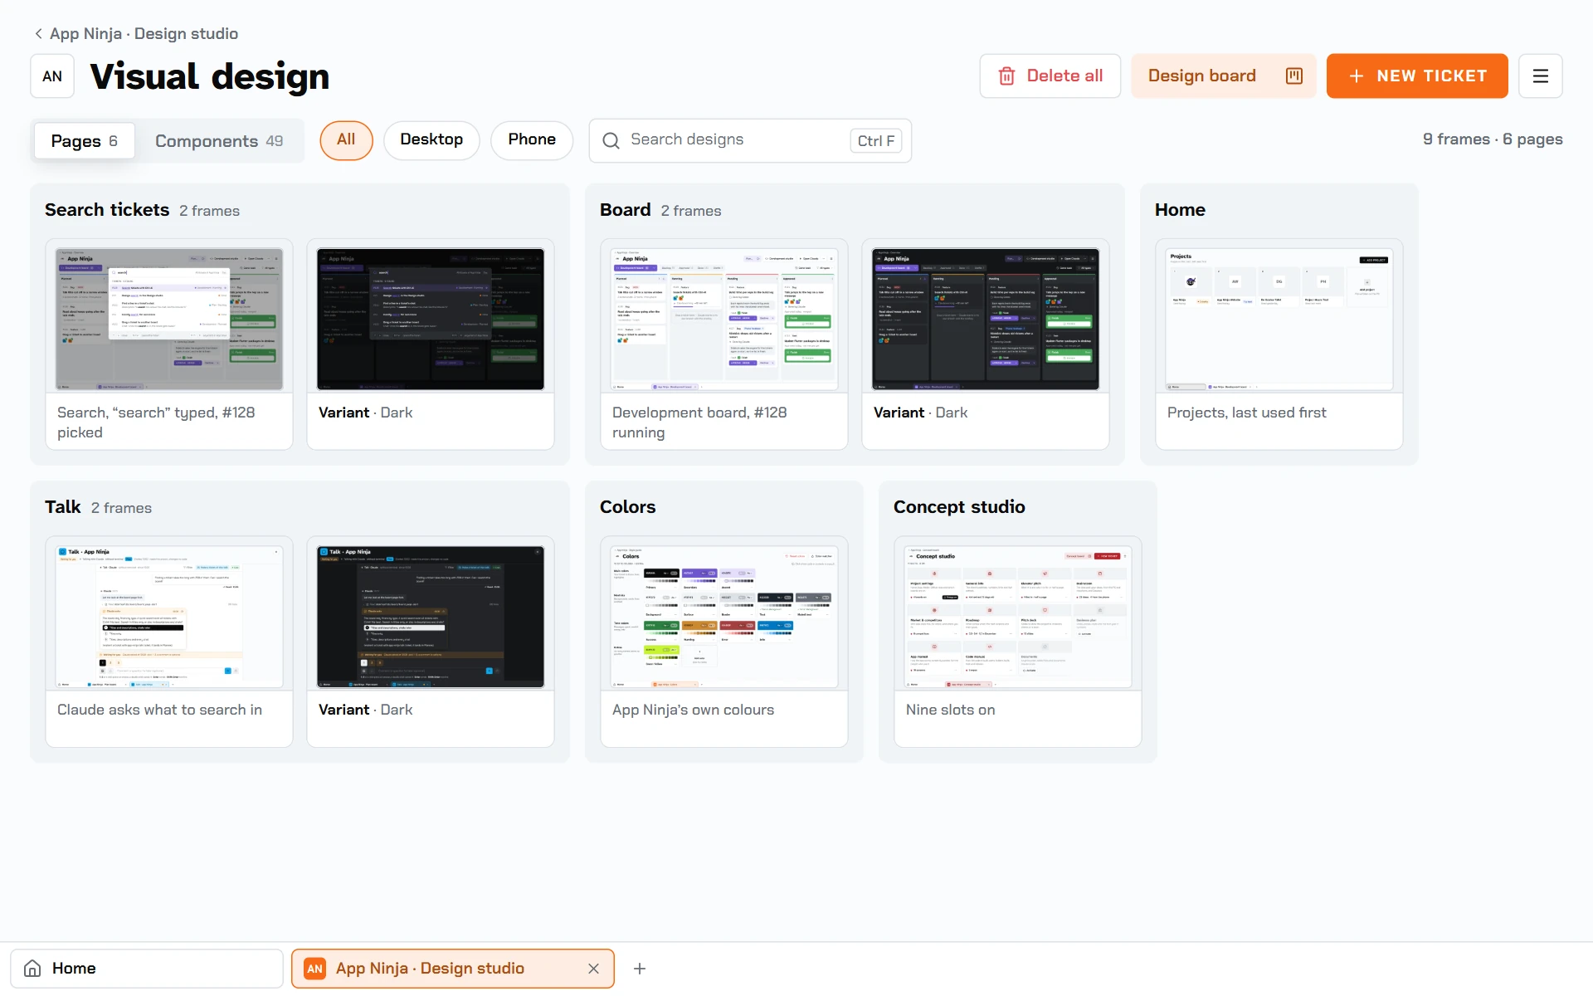Select the All filter chip

pos(346,139)
